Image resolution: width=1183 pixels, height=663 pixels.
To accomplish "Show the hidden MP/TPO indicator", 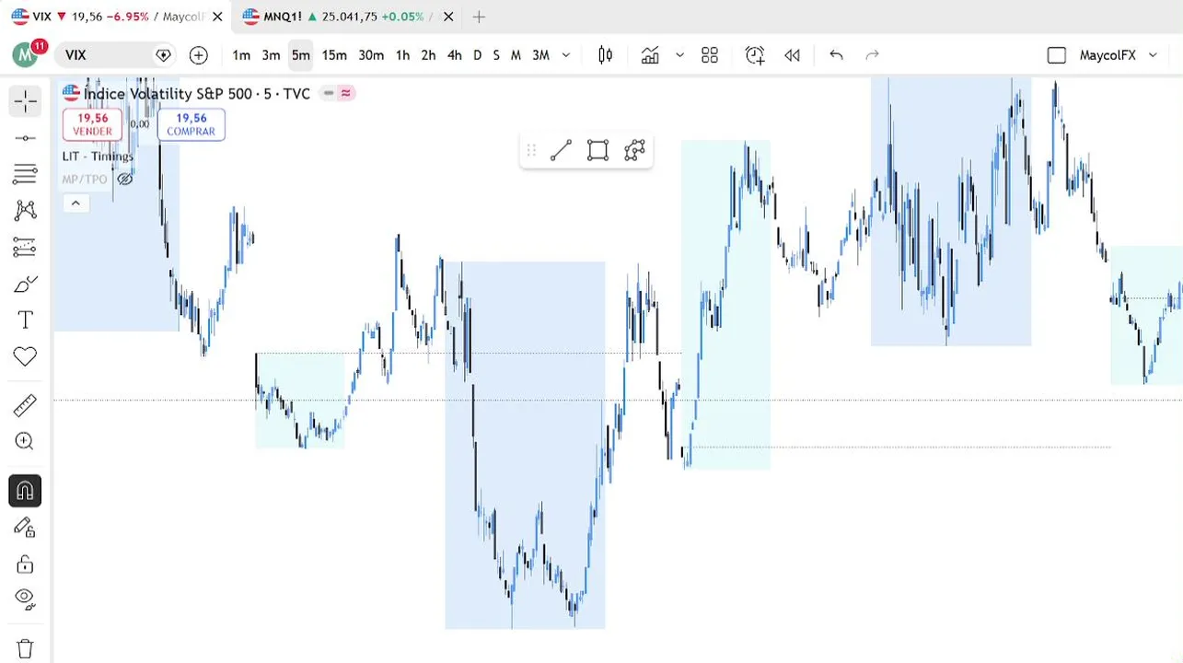I will (125, 180).
